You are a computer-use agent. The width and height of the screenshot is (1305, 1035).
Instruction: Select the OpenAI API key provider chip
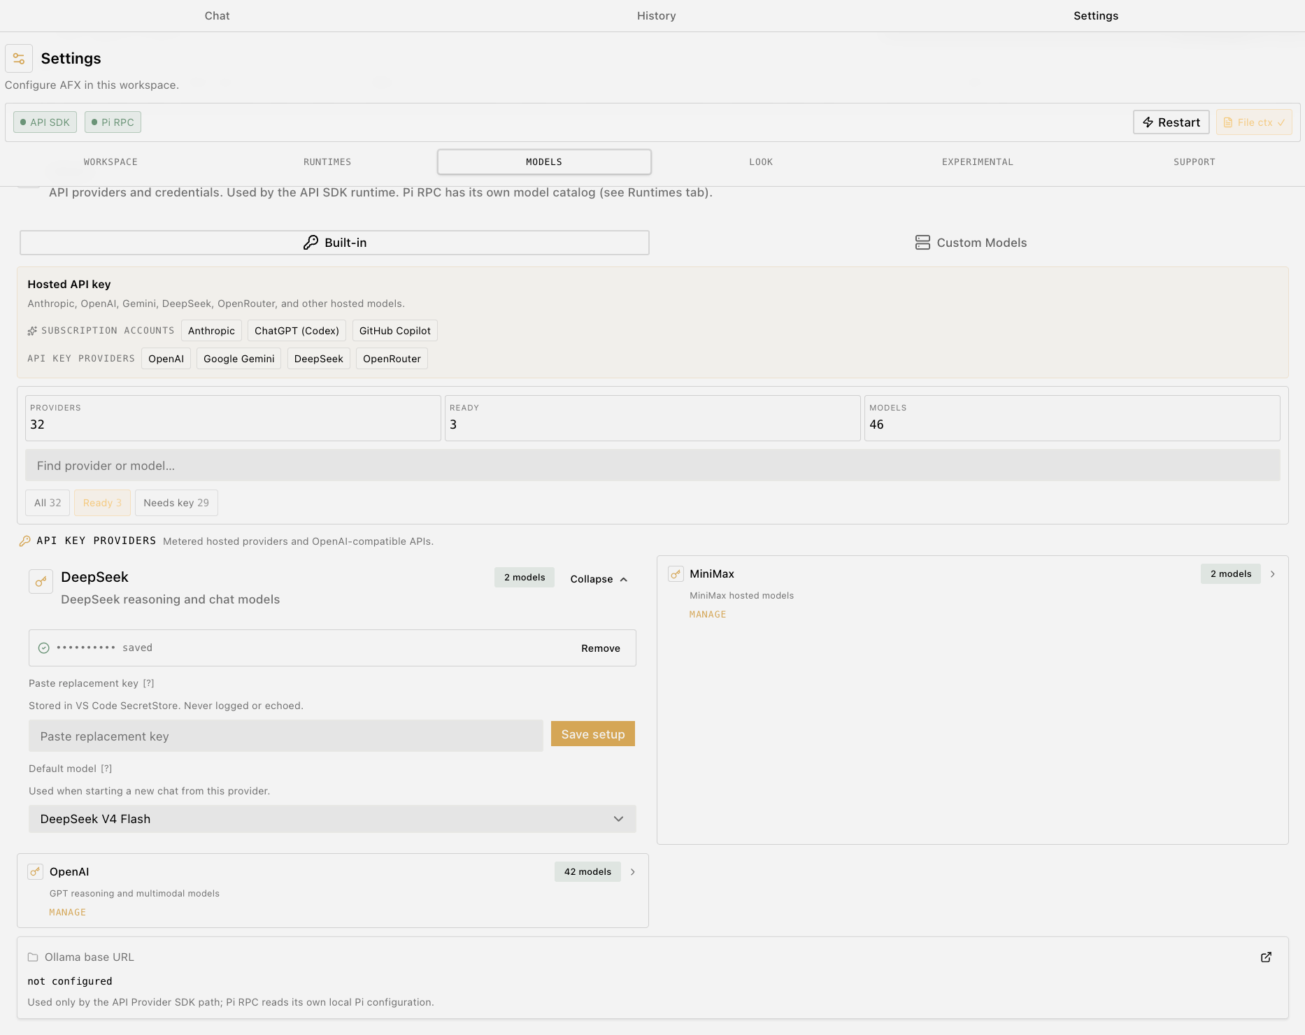pos(166,359)
